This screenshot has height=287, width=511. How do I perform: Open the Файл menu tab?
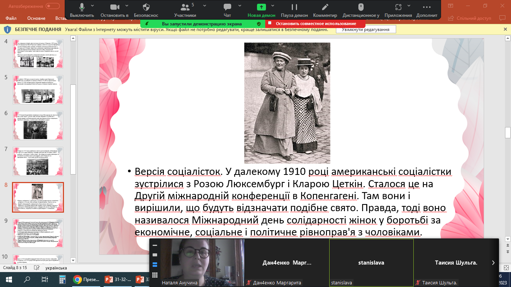point(11,18)
